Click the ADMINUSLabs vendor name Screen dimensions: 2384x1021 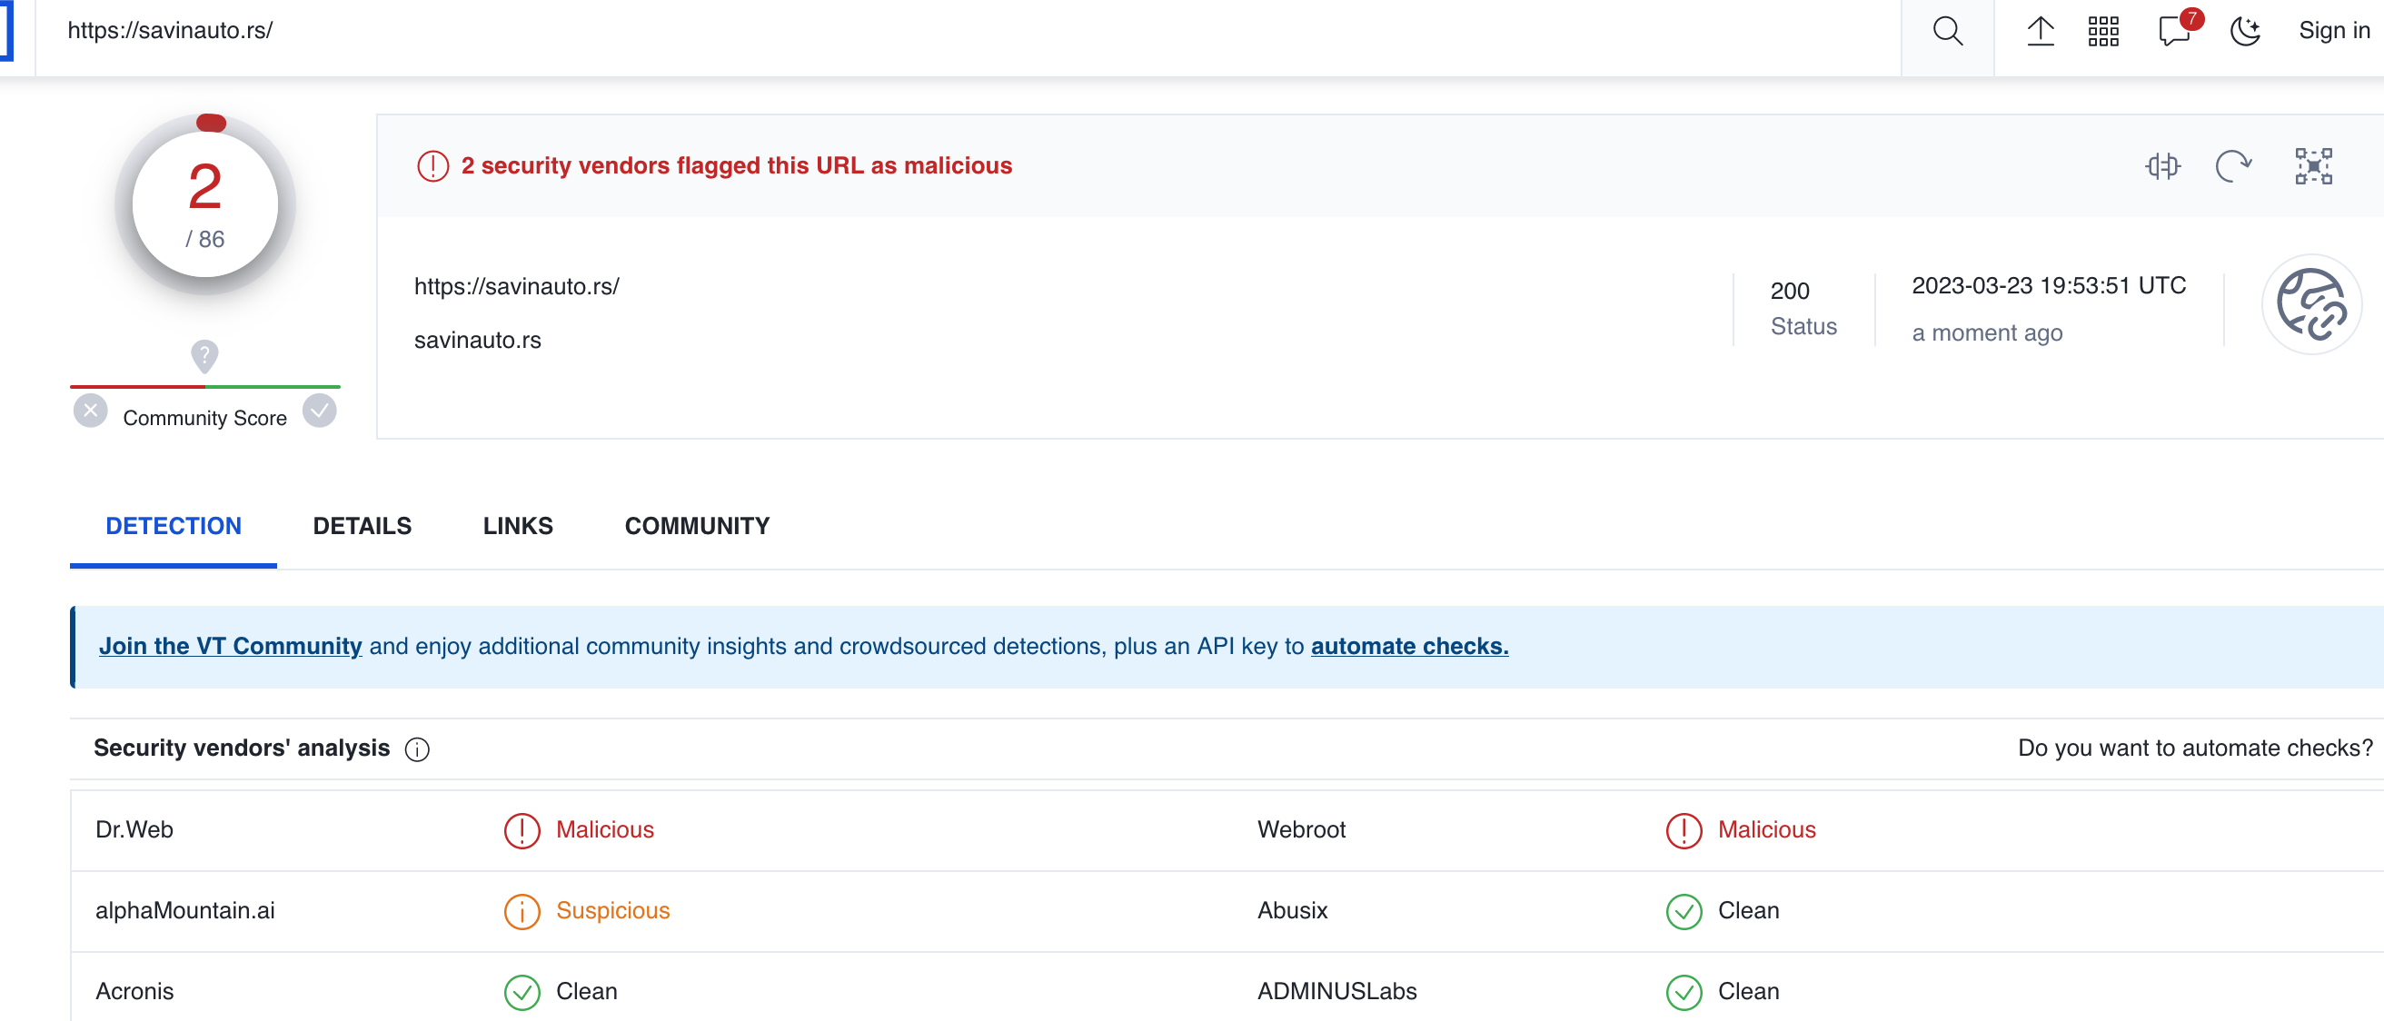click(x=1336, y=990)
